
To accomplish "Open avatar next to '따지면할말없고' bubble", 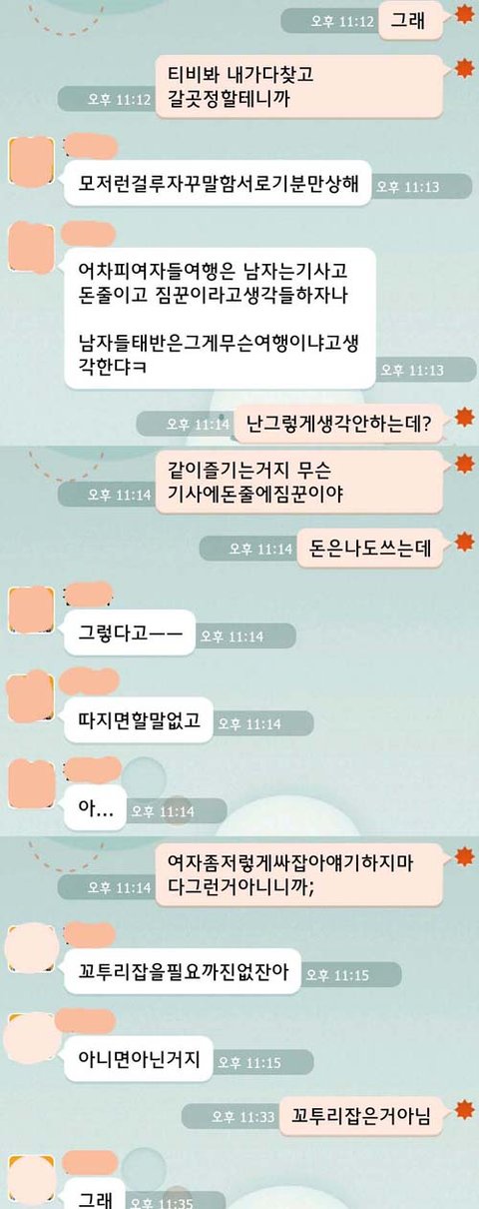I will 31,696.
